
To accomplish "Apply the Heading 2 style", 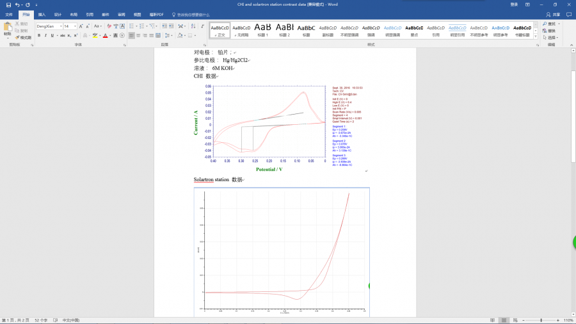I will pos(285,30).
